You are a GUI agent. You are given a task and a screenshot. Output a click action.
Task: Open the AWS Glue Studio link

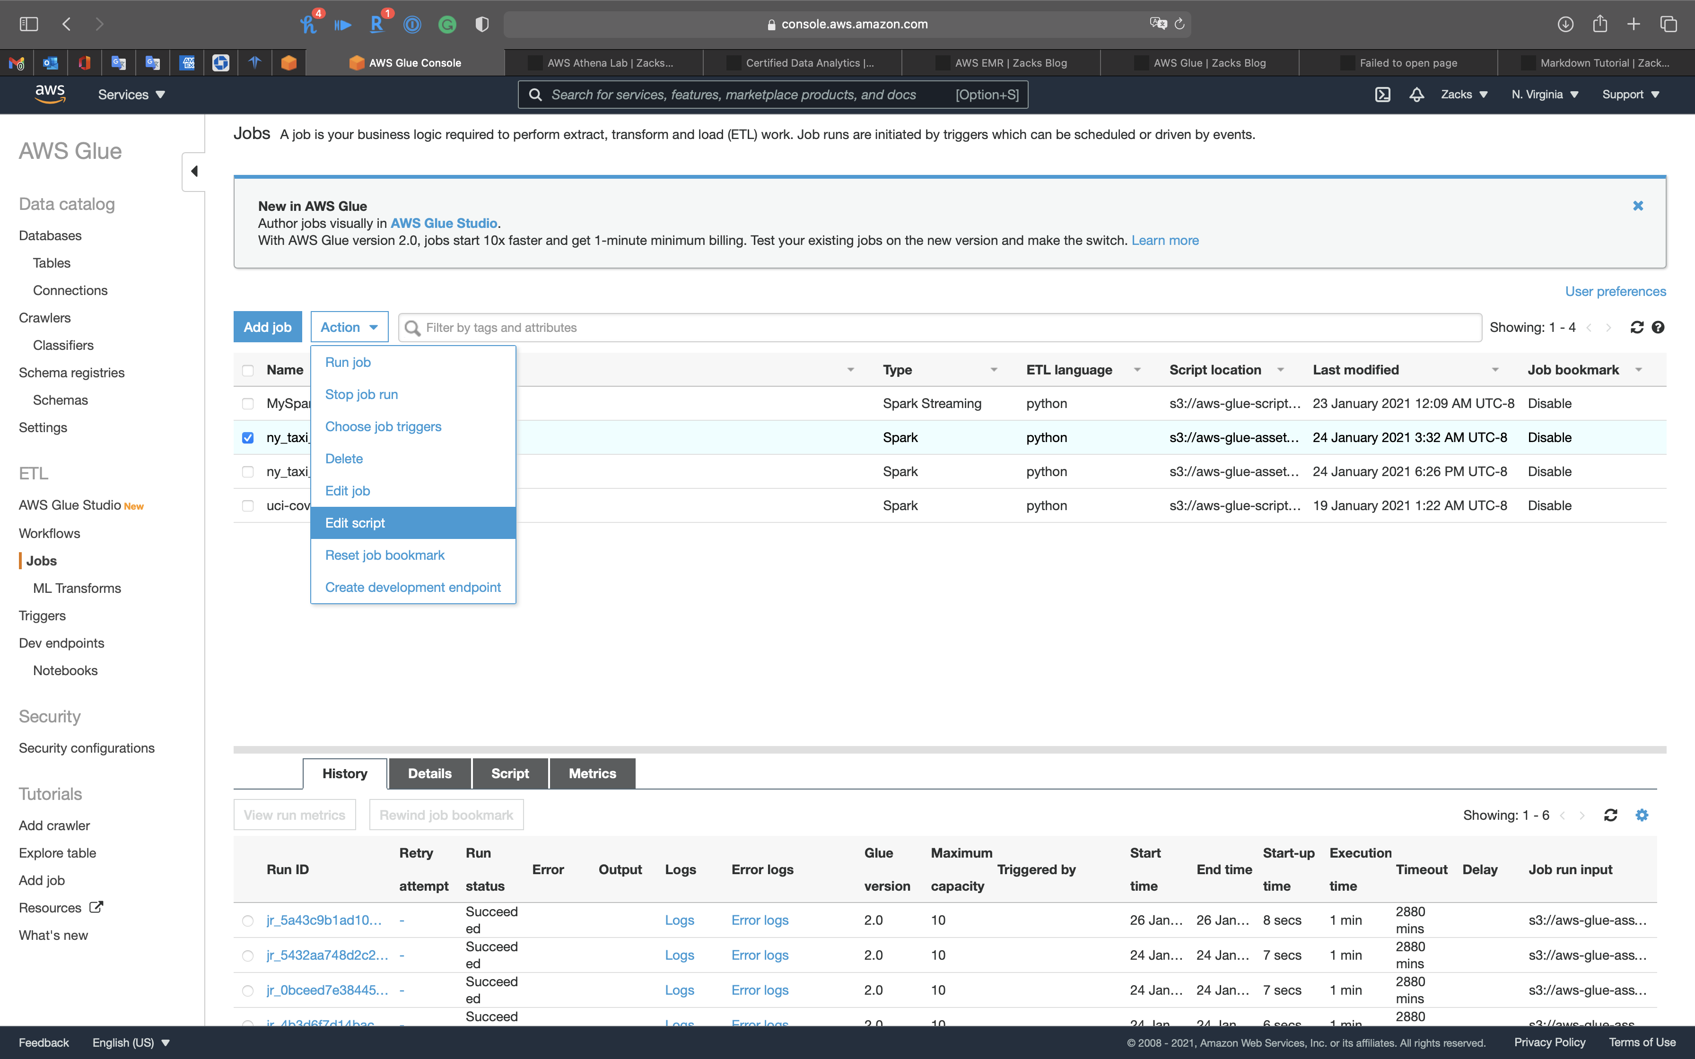point(443,224)
